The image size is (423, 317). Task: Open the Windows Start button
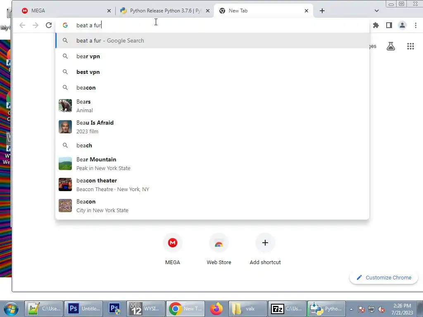[x=11, y=309]
